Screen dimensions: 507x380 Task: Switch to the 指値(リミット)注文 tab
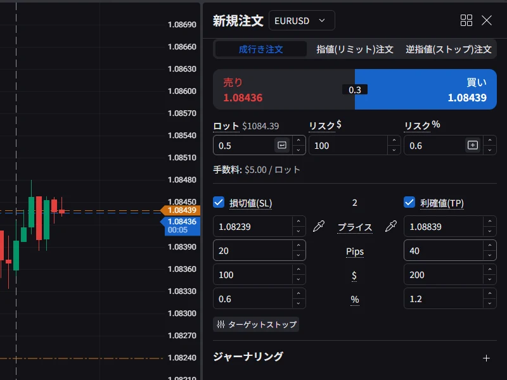tap(355, 49)
